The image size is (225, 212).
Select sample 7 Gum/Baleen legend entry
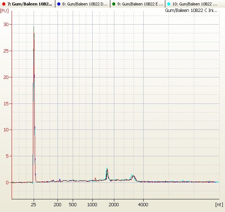(27, 4)
